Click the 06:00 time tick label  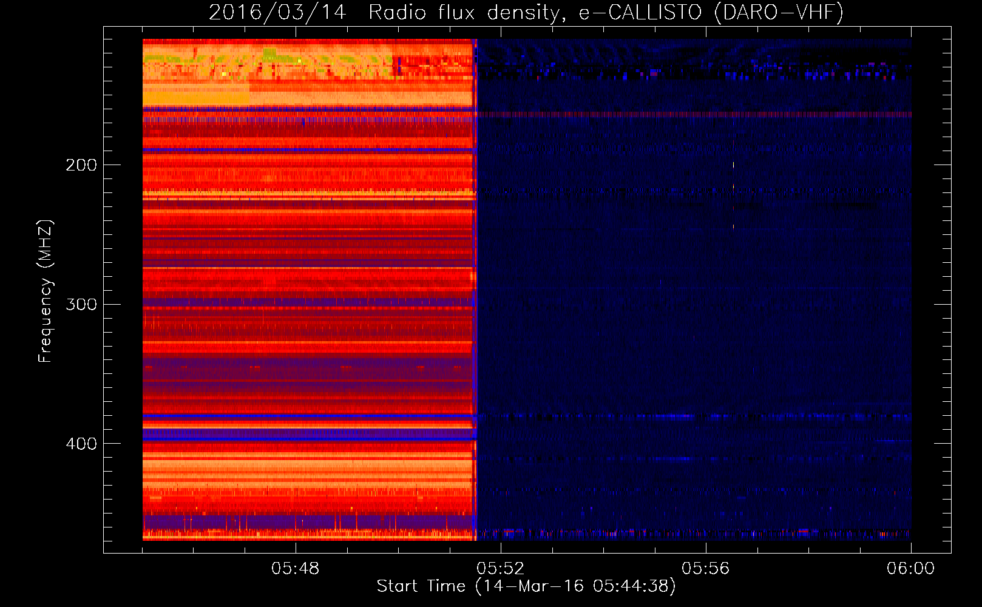click(x=910, y=569)
